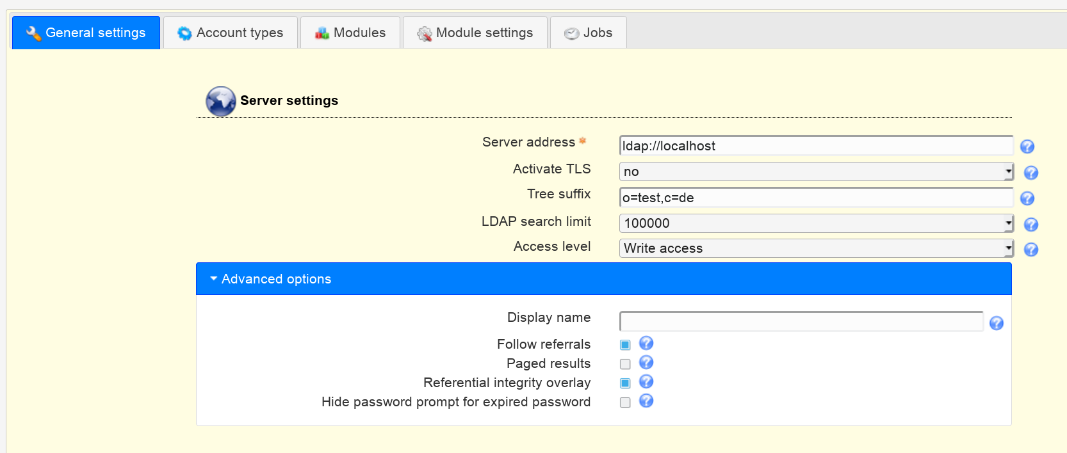Open help for Referential integrity overlay
Screen dimensions: 1067x453
(646, 382)
